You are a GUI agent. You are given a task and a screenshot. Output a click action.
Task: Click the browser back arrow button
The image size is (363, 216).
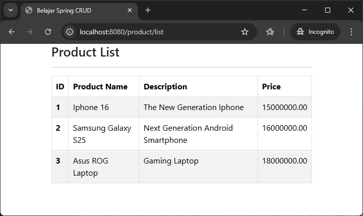pyautogui.click(x=12, y=32)
